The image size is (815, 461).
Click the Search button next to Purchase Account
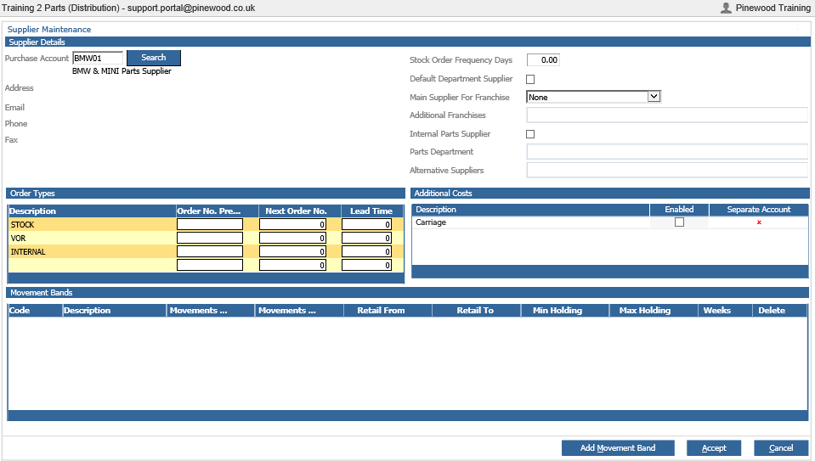tap(153, 58)
